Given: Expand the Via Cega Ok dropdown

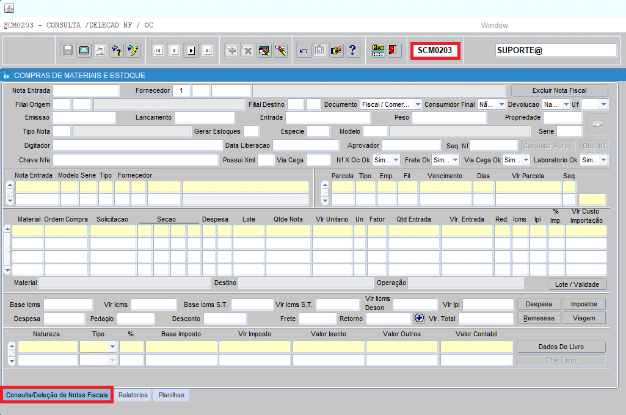Looking at the screenshot, I should pos(526,160).
